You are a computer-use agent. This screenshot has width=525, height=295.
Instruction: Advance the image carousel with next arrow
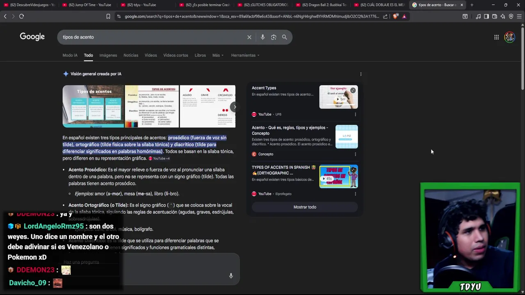235,107
